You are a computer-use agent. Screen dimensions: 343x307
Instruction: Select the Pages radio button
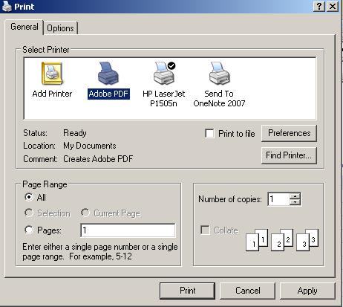pyautogui.click(x=29, y=230)
